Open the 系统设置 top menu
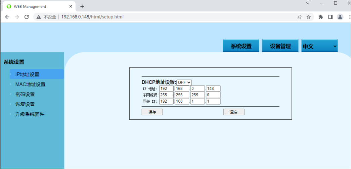Screen dimensions: 351x169 tap(241, 46)
